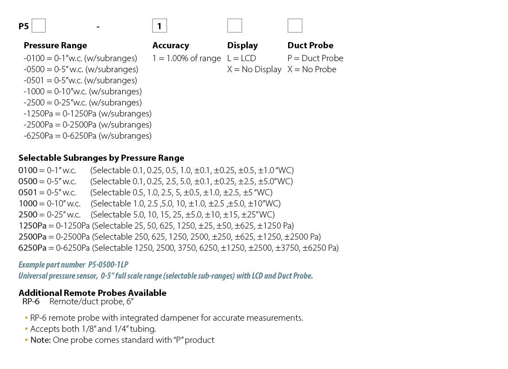
Task: Click the empty box above Display heading
Action: pos(234,26)
